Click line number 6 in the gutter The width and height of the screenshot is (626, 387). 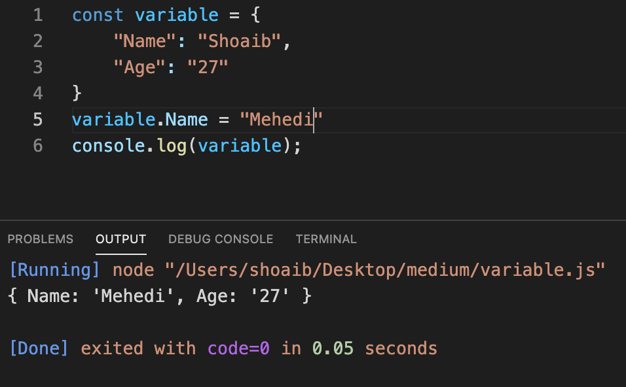(x=37, y=145)
